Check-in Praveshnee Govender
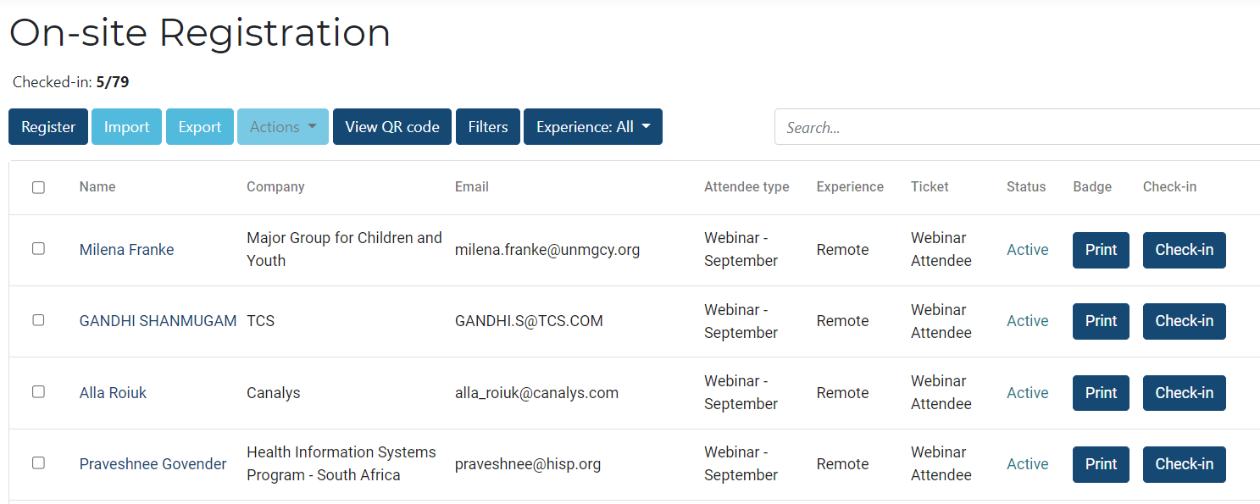The width and height of the screenshot is (1260, 504). [x=1184, y=464]
